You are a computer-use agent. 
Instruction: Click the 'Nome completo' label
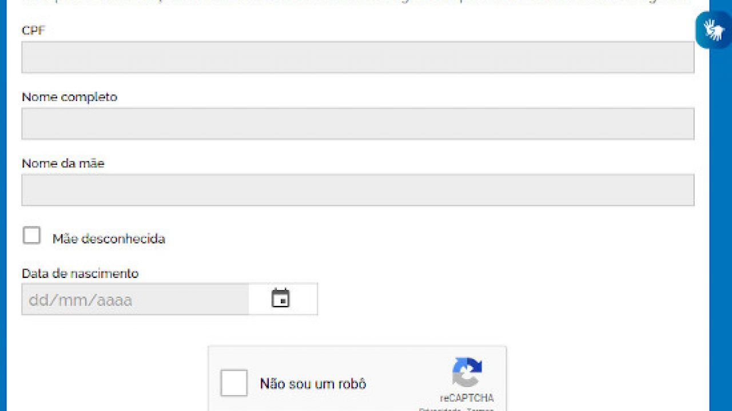pos(69,97)
